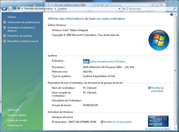179x132 pixels.
Task: Select the Windows Vista Édition Intégrale text
Action: (x=70, y=30)
